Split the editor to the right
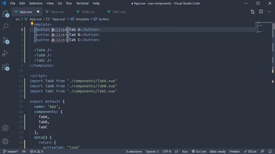Screen dimensions: 275x154 pos(261,12)
